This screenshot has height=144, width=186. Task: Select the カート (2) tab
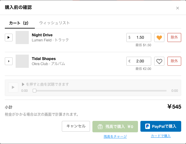coord(19,23)
